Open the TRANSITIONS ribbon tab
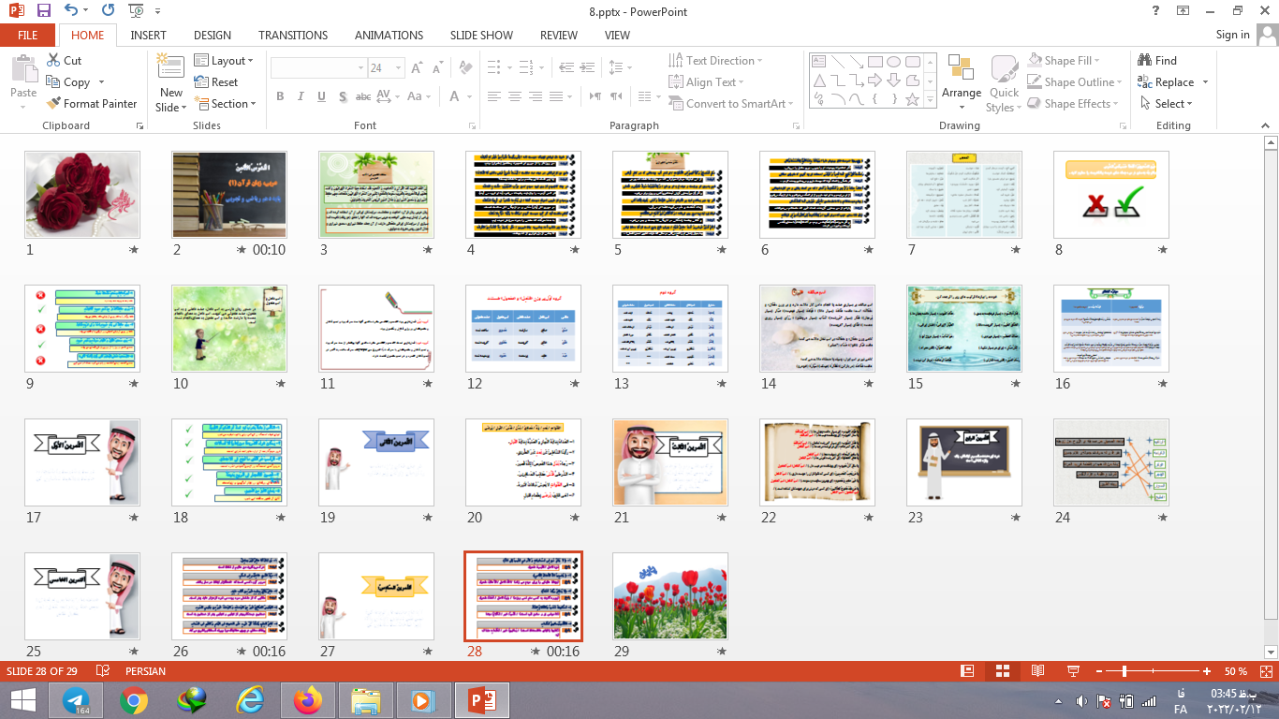The image size is (1279, 719). [x=293, y=36]
